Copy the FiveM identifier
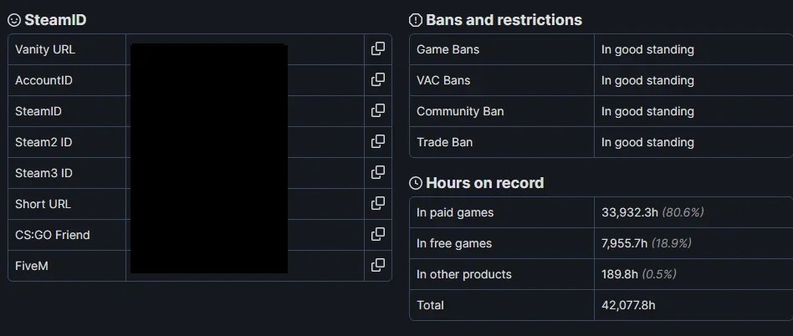The width and height of the screenshot is (793, 336). (378, 265)
